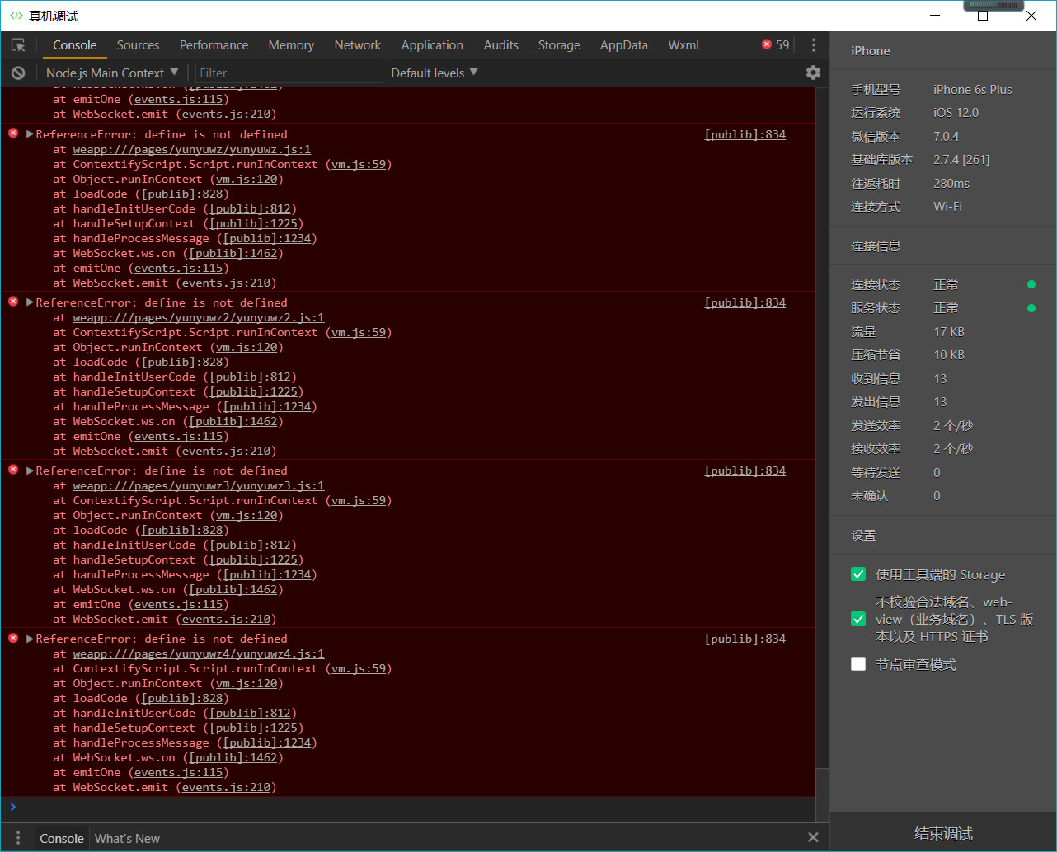Expand the yunyuwz3.js ReferenceError entry

(30, 470)
